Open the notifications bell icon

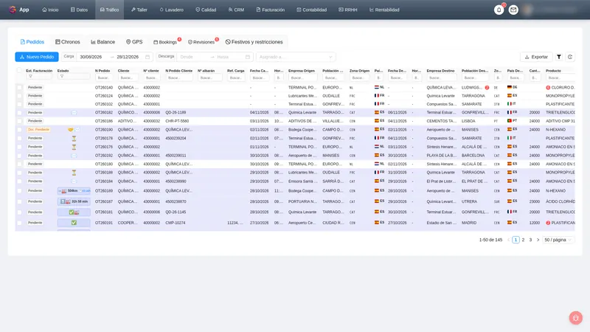point(499,10)
